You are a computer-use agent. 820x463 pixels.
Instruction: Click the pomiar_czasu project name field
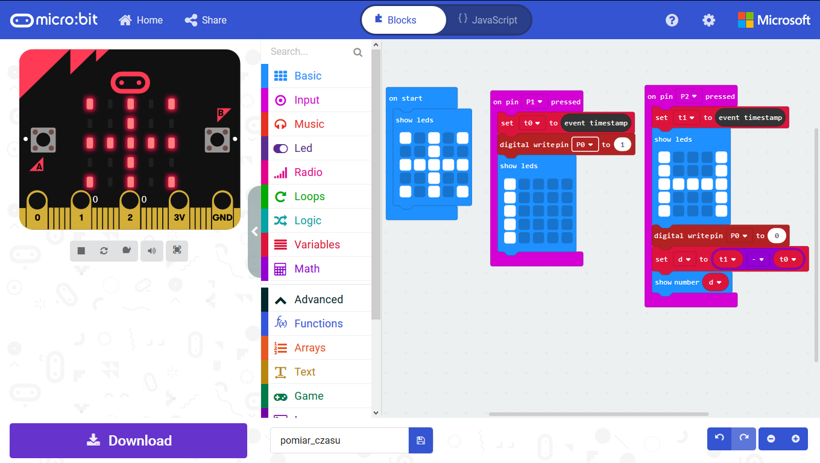coord(339,441)
